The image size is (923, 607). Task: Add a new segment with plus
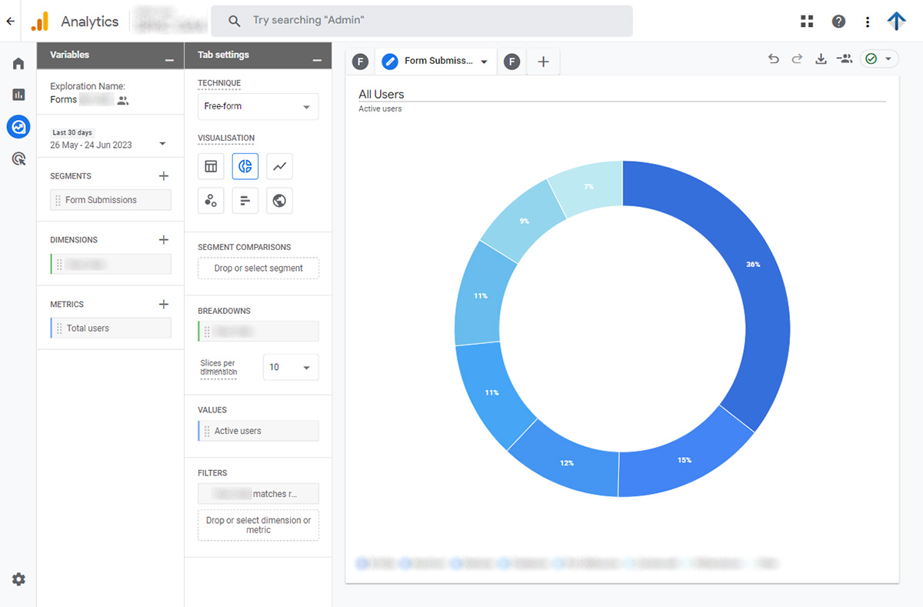[163, 176]
